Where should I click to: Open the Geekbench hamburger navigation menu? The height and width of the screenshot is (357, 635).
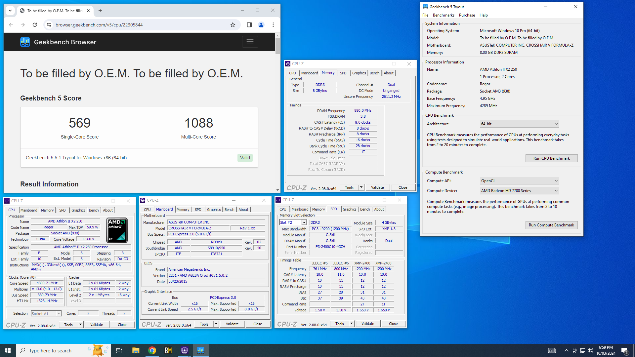click(x=250, y=42)
